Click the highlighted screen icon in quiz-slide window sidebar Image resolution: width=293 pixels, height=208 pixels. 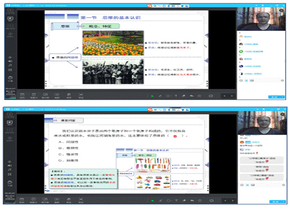[x=10, y=123]
